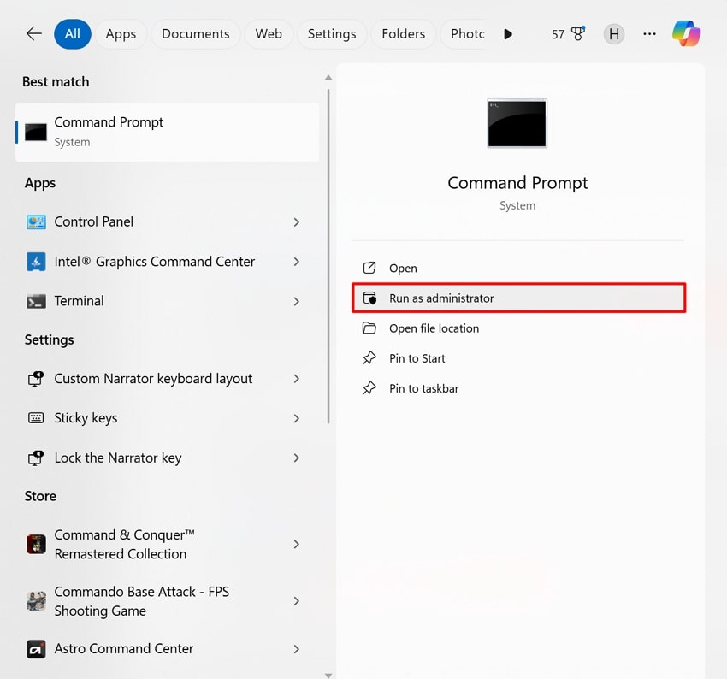Click the Custom Narrator keyboard layout text
Screen dimensions: 727x679
tap(153, 379)
